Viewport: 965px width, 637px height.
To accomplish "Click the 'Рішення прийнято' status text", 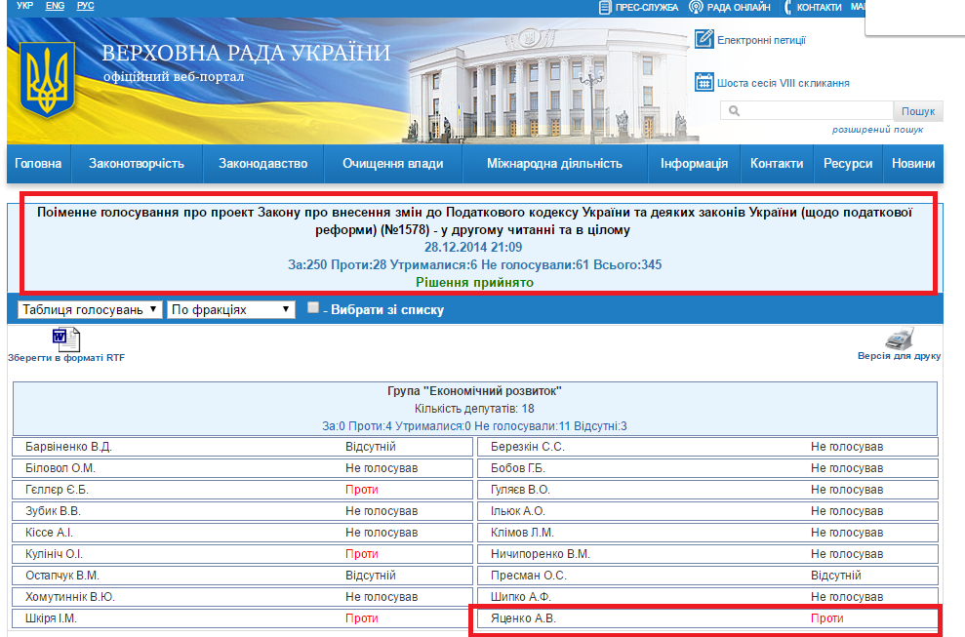I will [474, 283].
